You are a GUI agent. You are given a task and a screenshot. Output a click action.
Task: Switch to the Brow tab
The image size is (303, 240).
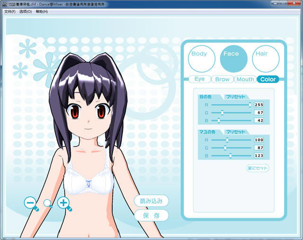pos(222,79)
